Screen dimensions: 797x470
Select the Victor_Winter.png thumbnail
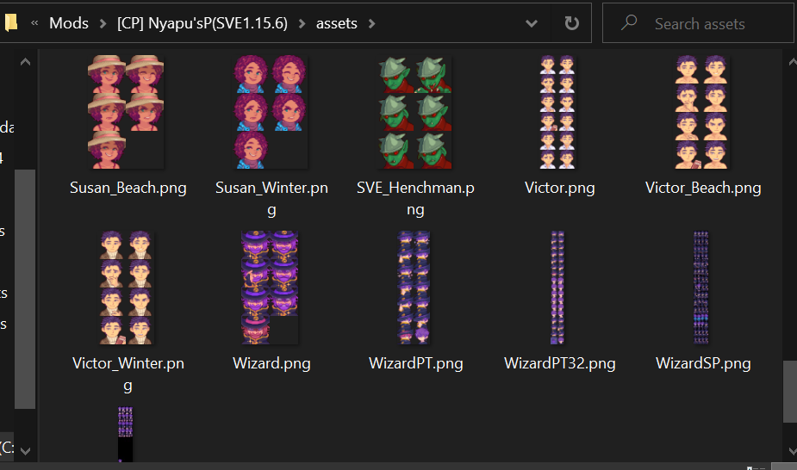pyautogui.click(x=127, y=288)
